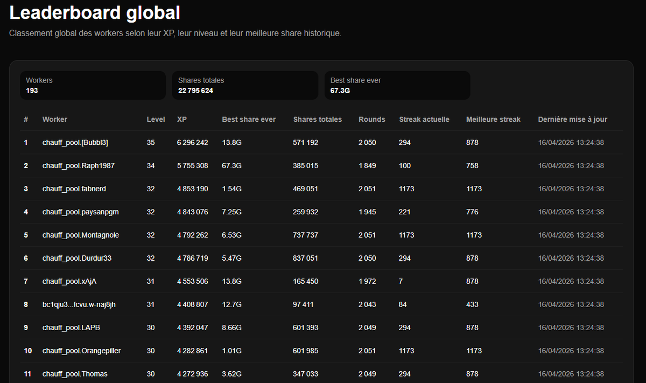Click shares total 97 411
Image resolution: width=646 pixels, height=383 pixels.
click(x=304, y=305)
